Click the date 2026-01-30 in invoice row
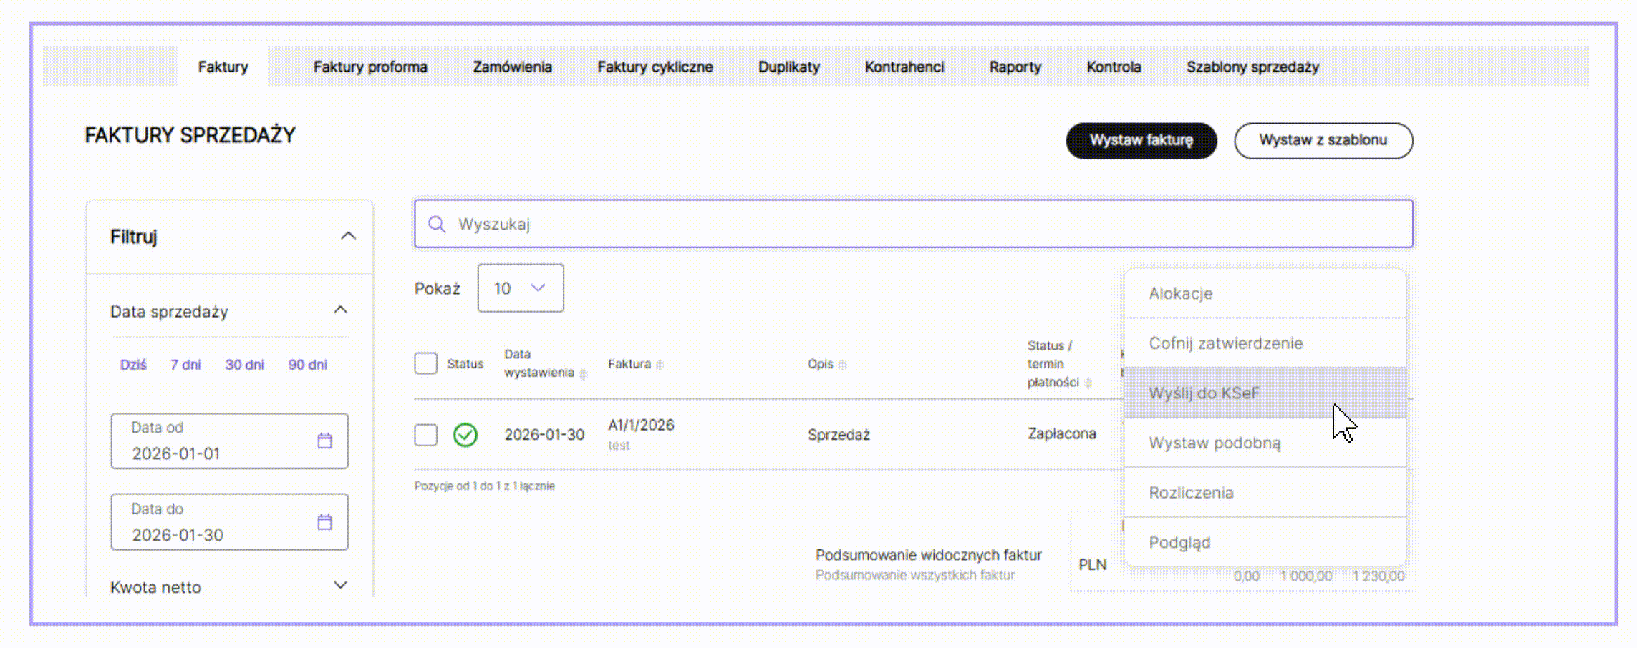 (x=544, y=435)
